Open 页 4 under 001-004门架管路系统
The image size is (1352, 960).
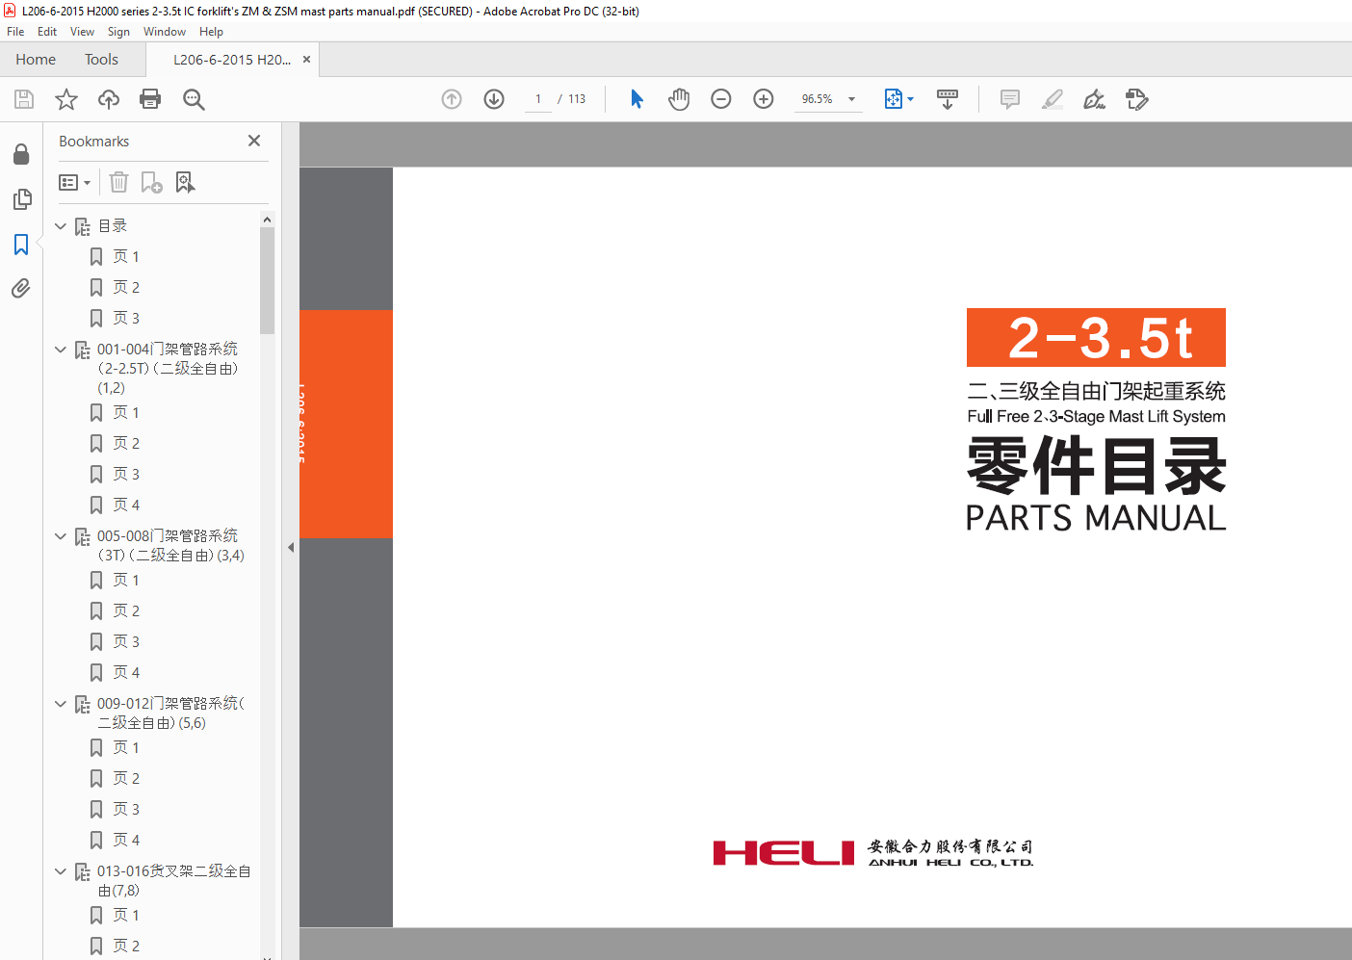coord(126,506)
